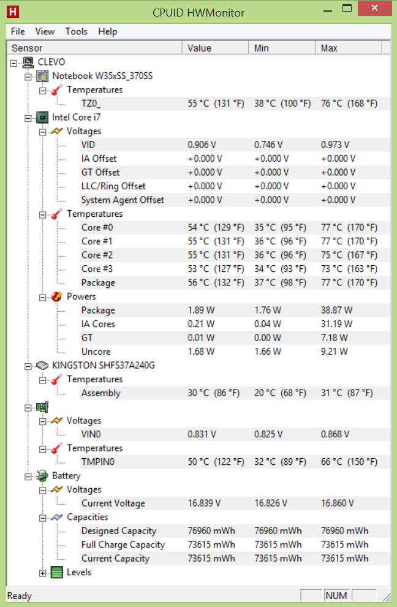This screenshot has height=607, width=397.
Task: Collapse Temperatures under Intel Core i7
Action: (x=43, y=214)
